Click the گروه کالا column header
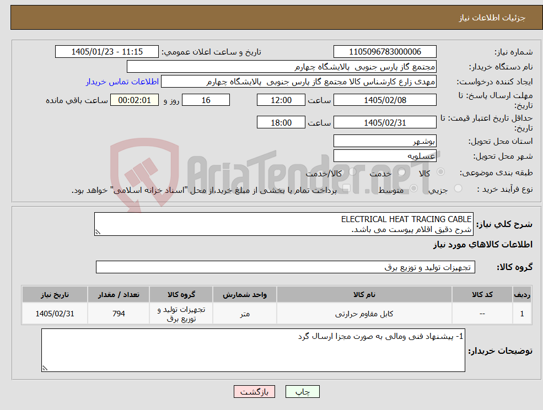543x410 pixels. (181, 295)
